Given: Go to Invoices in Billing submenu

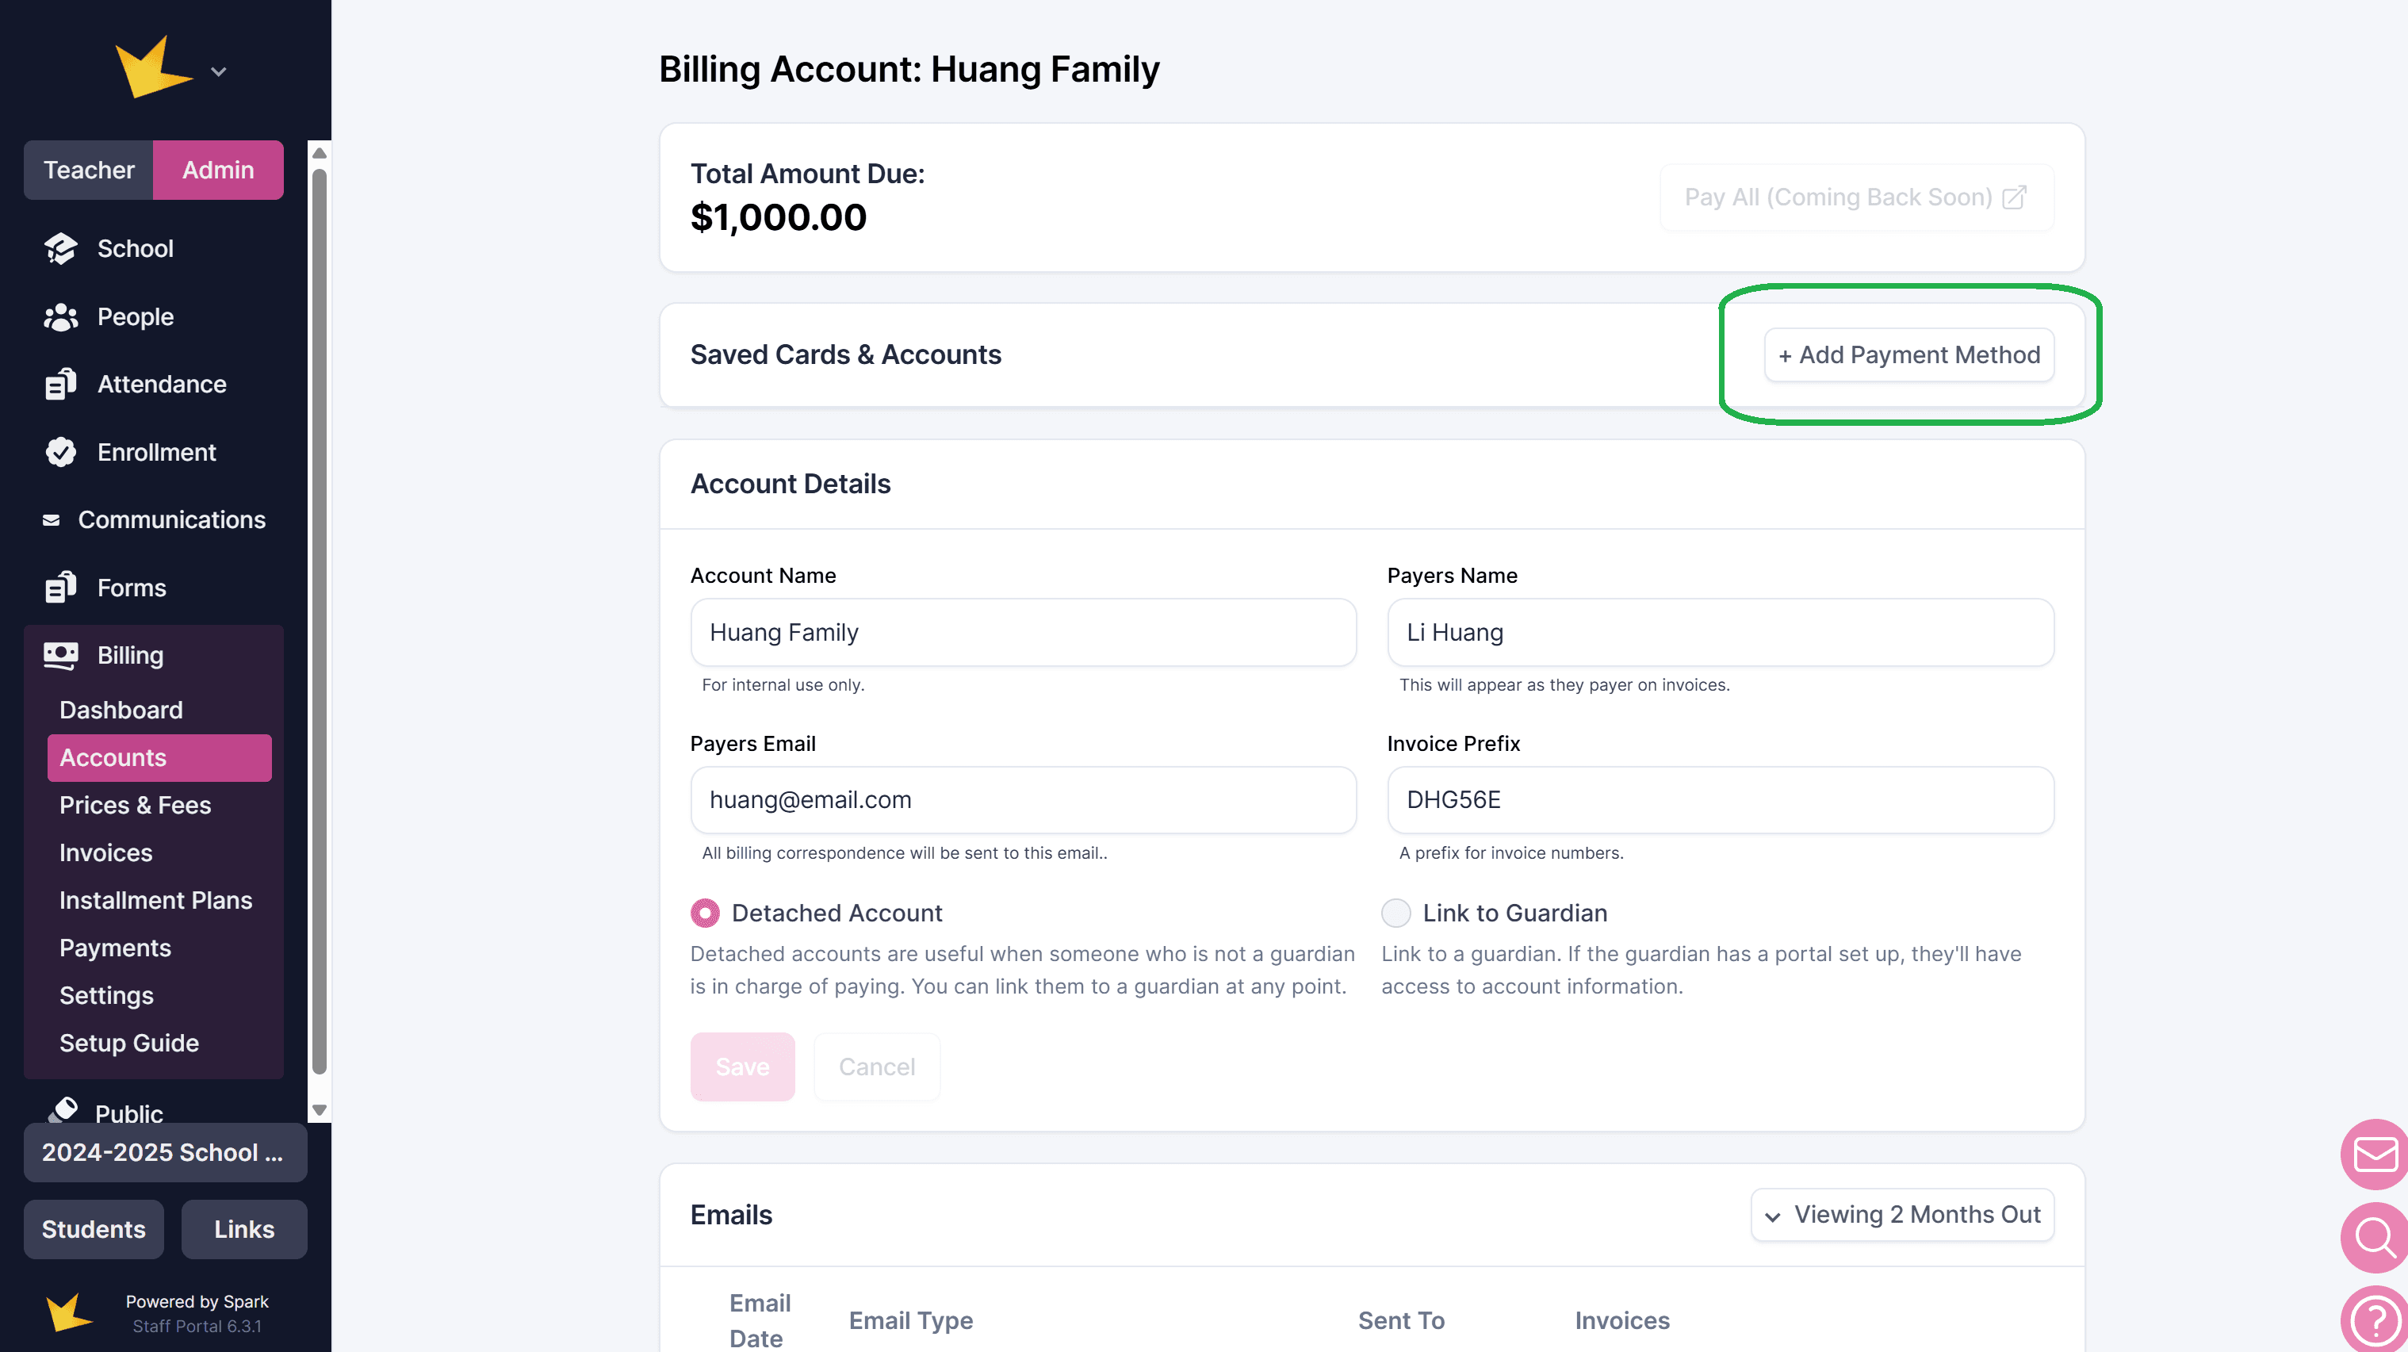Looking at the screenshot, I should [x=105, y=852].
